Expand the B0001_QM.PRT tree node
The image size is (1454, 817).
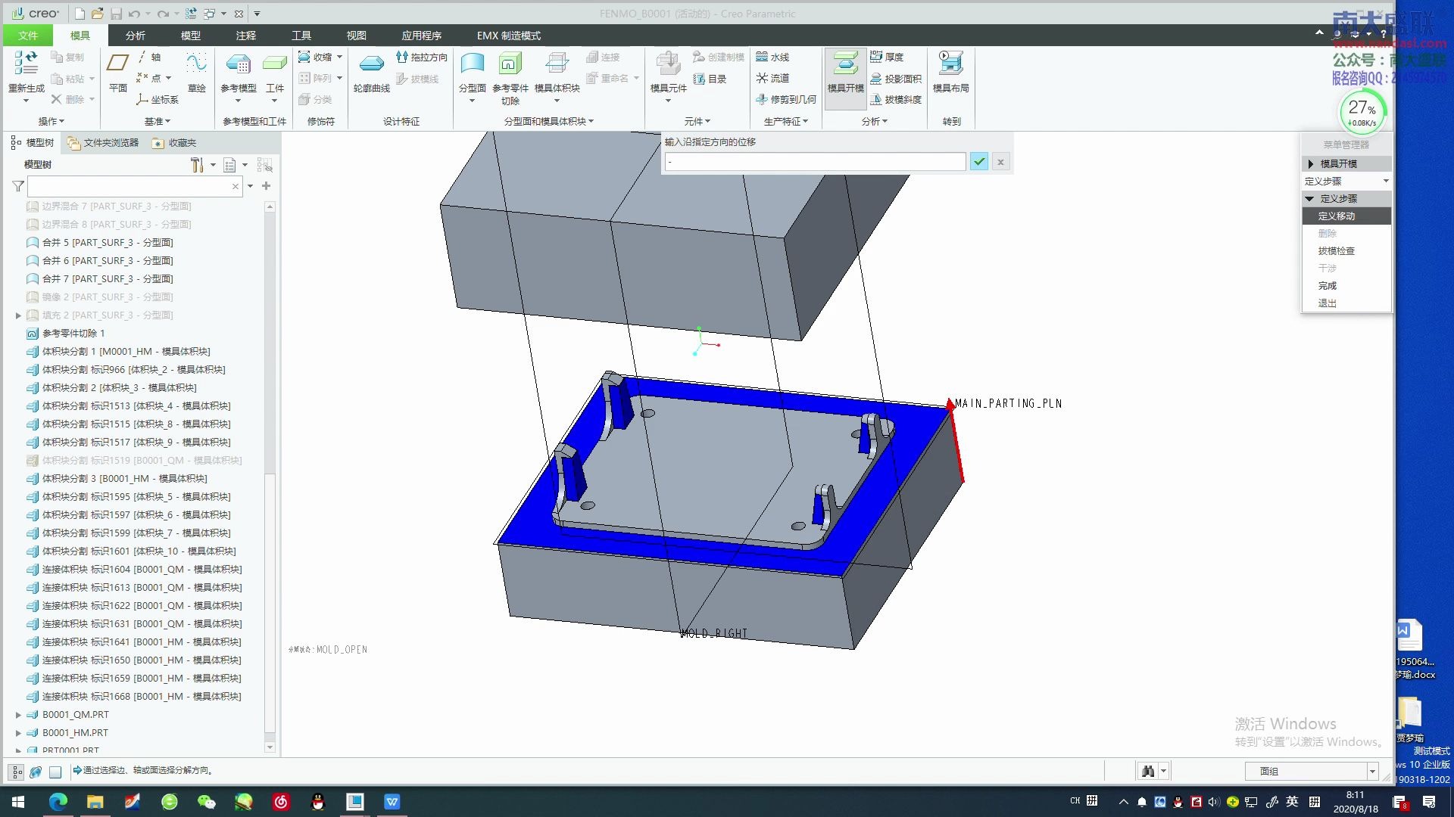18,714
